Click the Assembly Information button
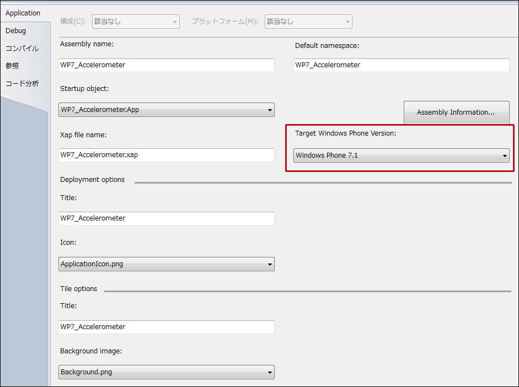Viewport: 519px width, 387px height. coord(457,112)
